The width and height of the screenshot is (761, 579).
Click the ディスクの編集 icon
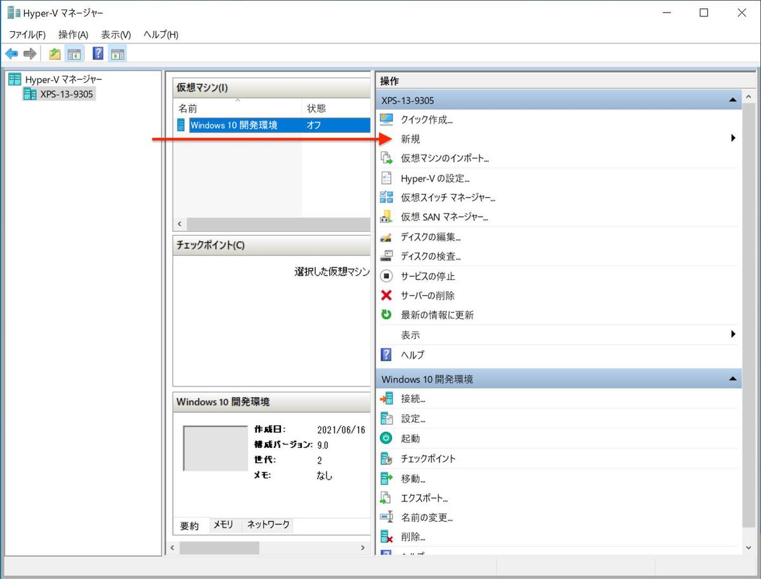[x=386, y=238]
